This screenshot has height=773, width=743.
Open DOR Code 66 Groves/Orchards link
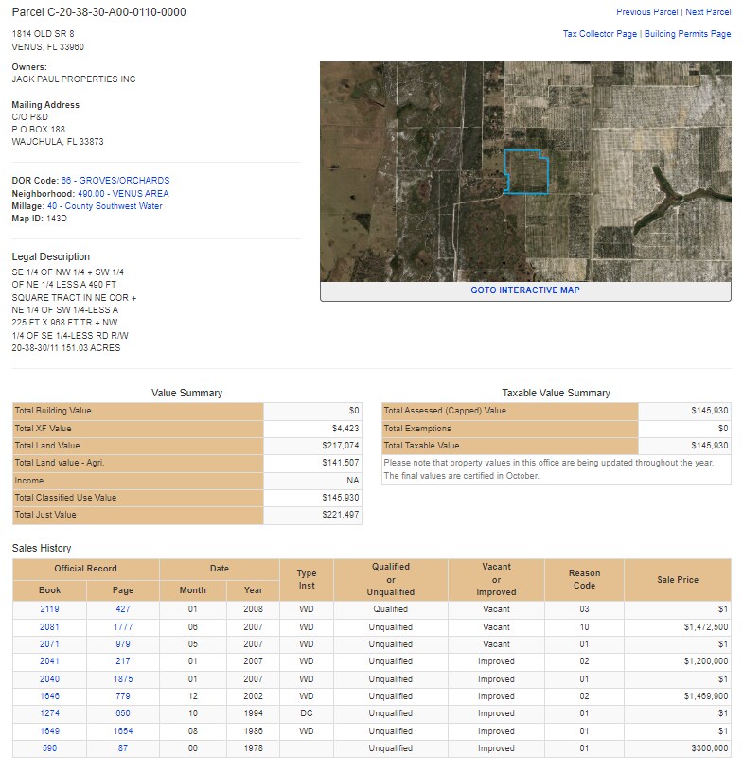[115, 181]
